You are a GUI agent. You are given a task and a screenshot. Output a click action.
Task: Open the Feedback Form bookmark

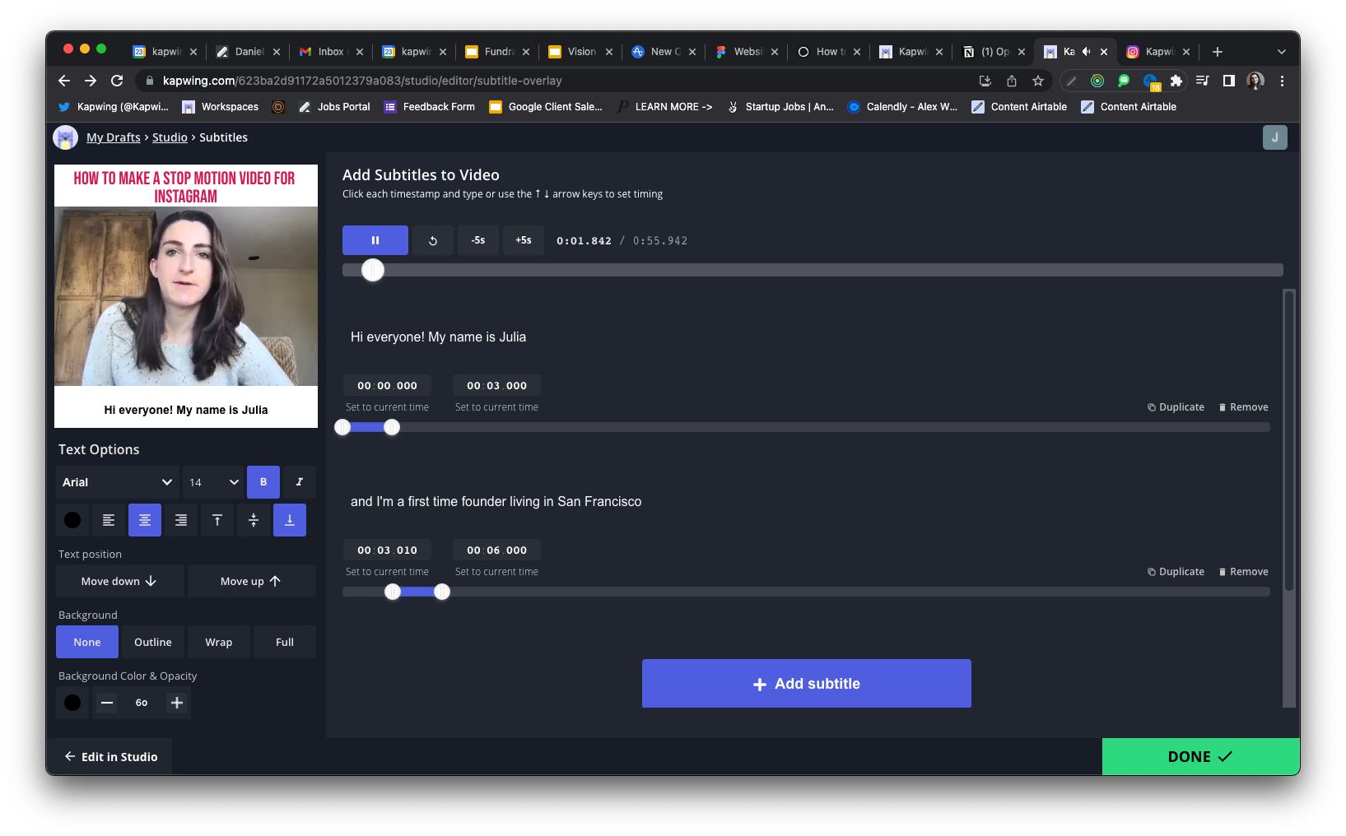pyautogui.click(x=430, y=107)
